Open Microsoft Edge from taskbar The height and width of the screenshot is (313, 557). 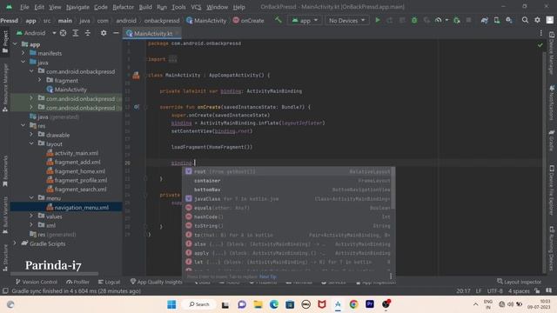(x=274, y=304)
